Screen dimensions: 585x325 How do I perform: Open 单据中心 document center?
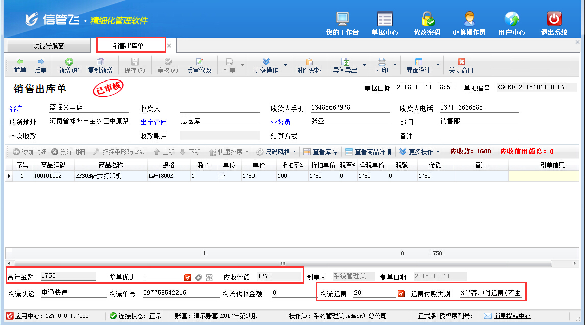(x=385, y=23)
